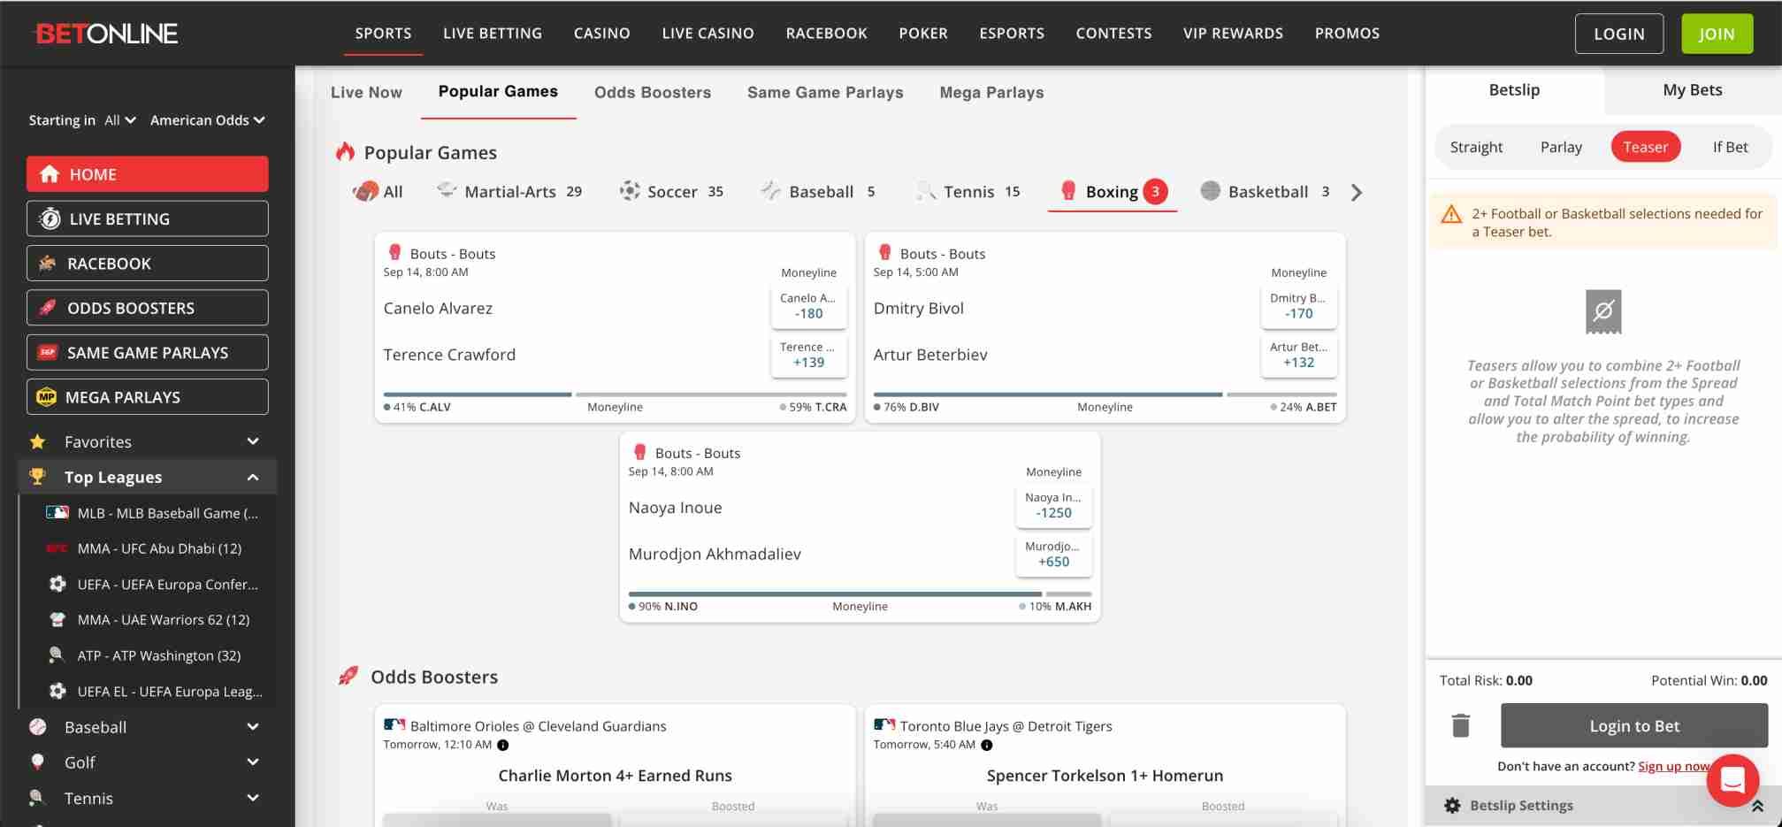Click the Sign up now link
The height and width of the screenshot is (827, 1782).
[x=1673, y=766]
